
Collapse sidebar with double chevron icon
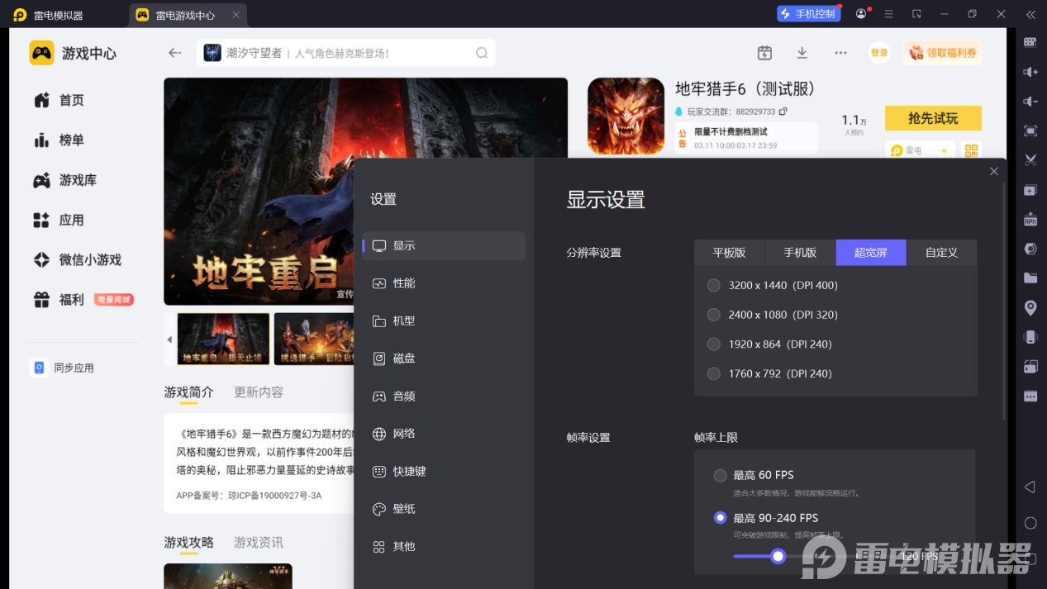(1030, 14)
